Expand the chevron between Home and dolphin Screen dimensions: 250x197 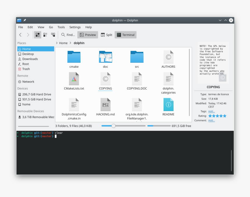coord(70,43)
